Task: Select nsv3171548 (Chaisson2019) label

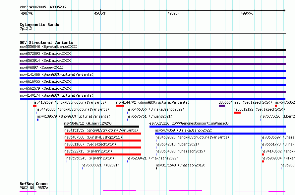Action: pyautogui.click(x=181, y=165)
